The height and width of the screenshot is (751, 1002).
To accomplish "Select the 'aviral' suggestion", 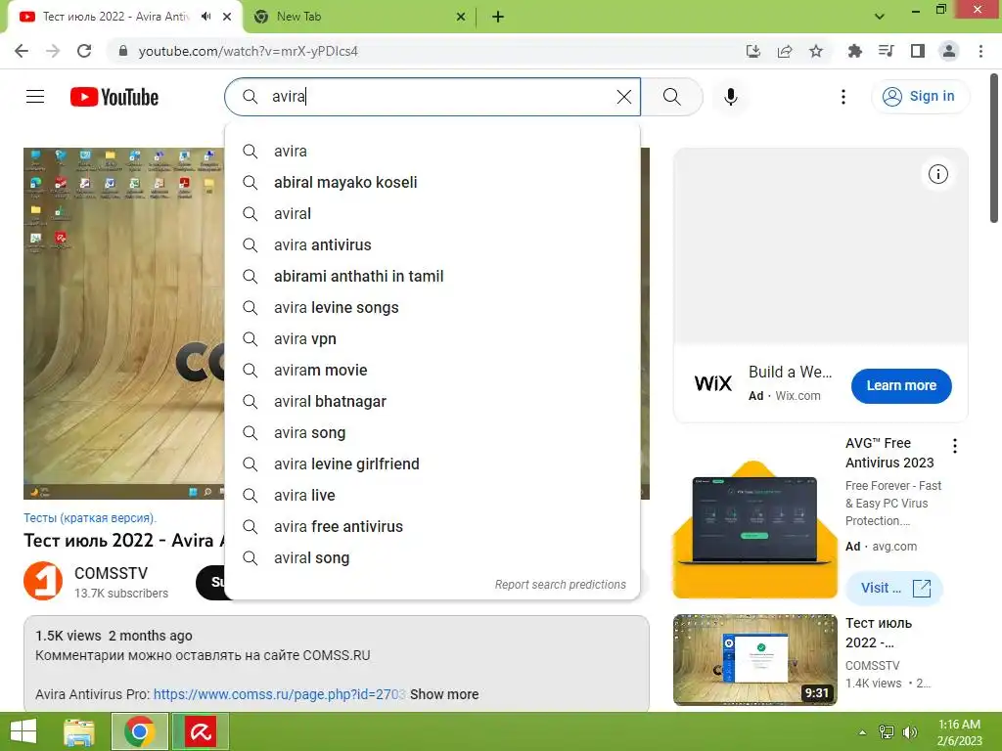I will point(433,214).
